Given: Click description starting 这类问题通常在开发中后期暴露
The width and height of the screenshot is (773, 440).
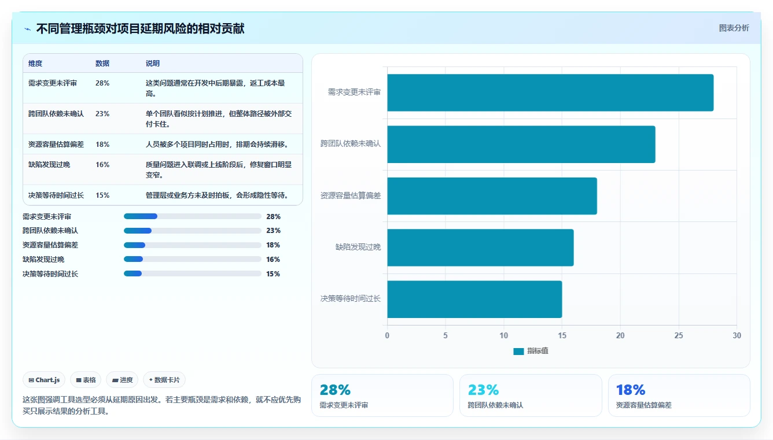Looking at the screenshot, I should click(x=215, y=88).
